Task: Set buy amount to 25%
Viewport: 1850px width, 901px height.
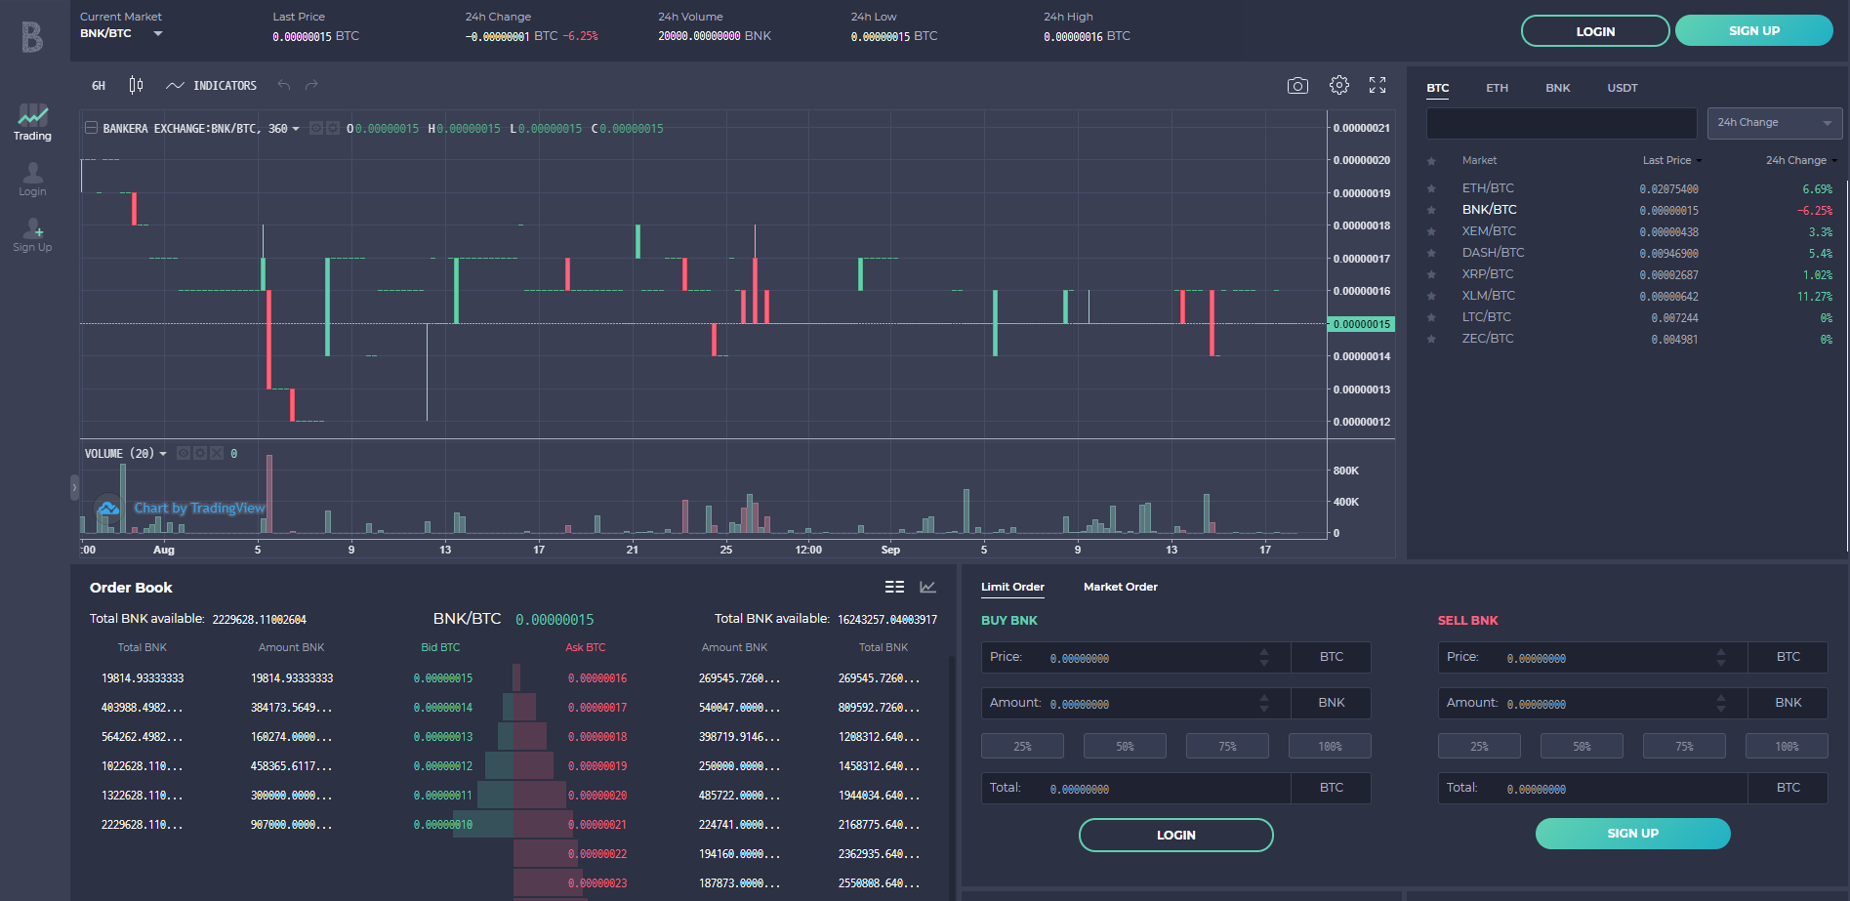Action: pyautogui.click(x=1022, y=746)
